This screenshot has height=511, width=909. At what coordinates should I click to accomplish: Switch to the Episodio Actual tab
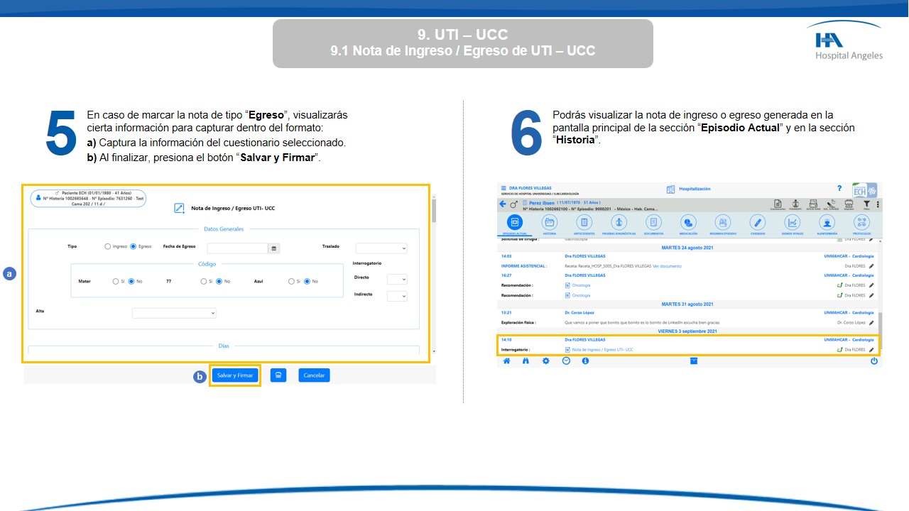pyautogui.click(x=514, y=223)
